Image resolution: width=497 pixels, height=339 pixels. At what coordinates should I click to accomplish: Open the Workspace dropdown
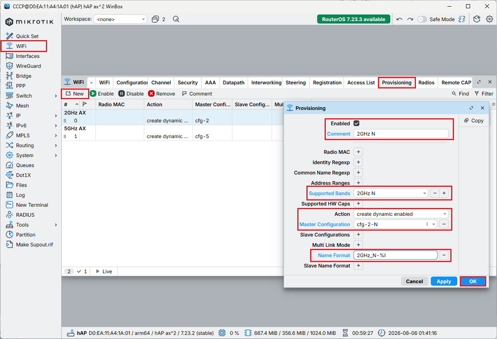pos(120,19)
